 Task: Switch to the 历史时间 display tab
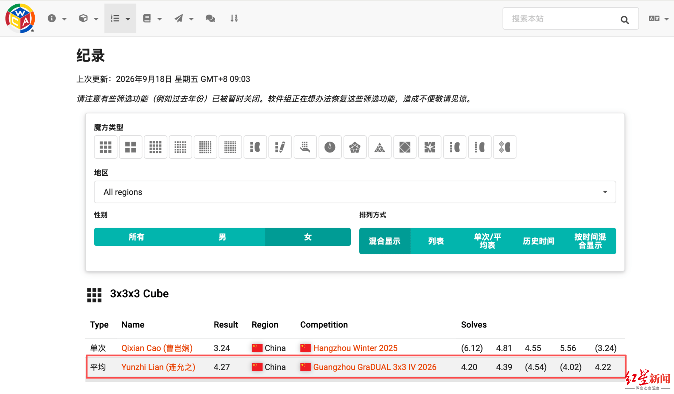click(539, 241)
